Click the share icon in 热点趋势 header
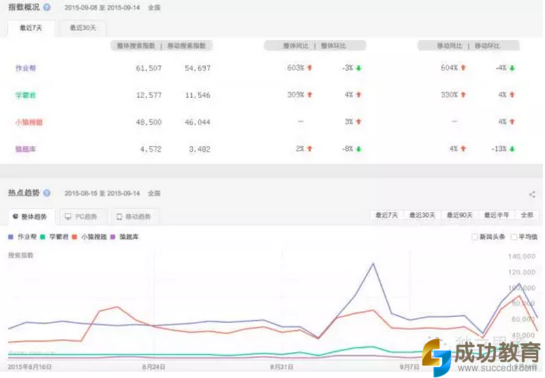Screen dimensions: 545x378 pos(532,194)
